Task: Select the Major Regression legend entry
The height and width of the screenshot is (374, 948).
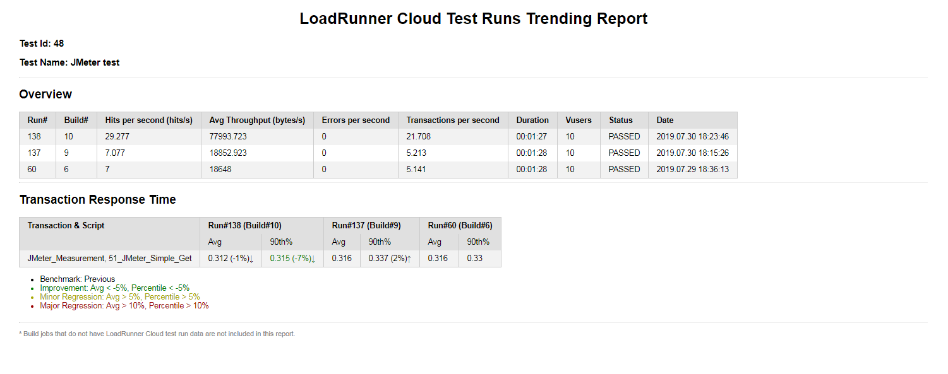Action: 124,306
